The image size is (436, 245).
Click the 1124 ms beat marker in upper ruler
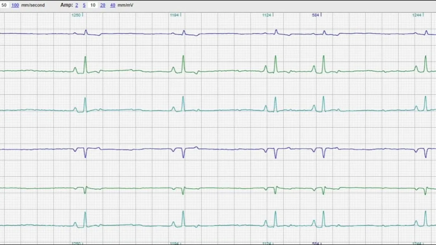coord(267,15)
